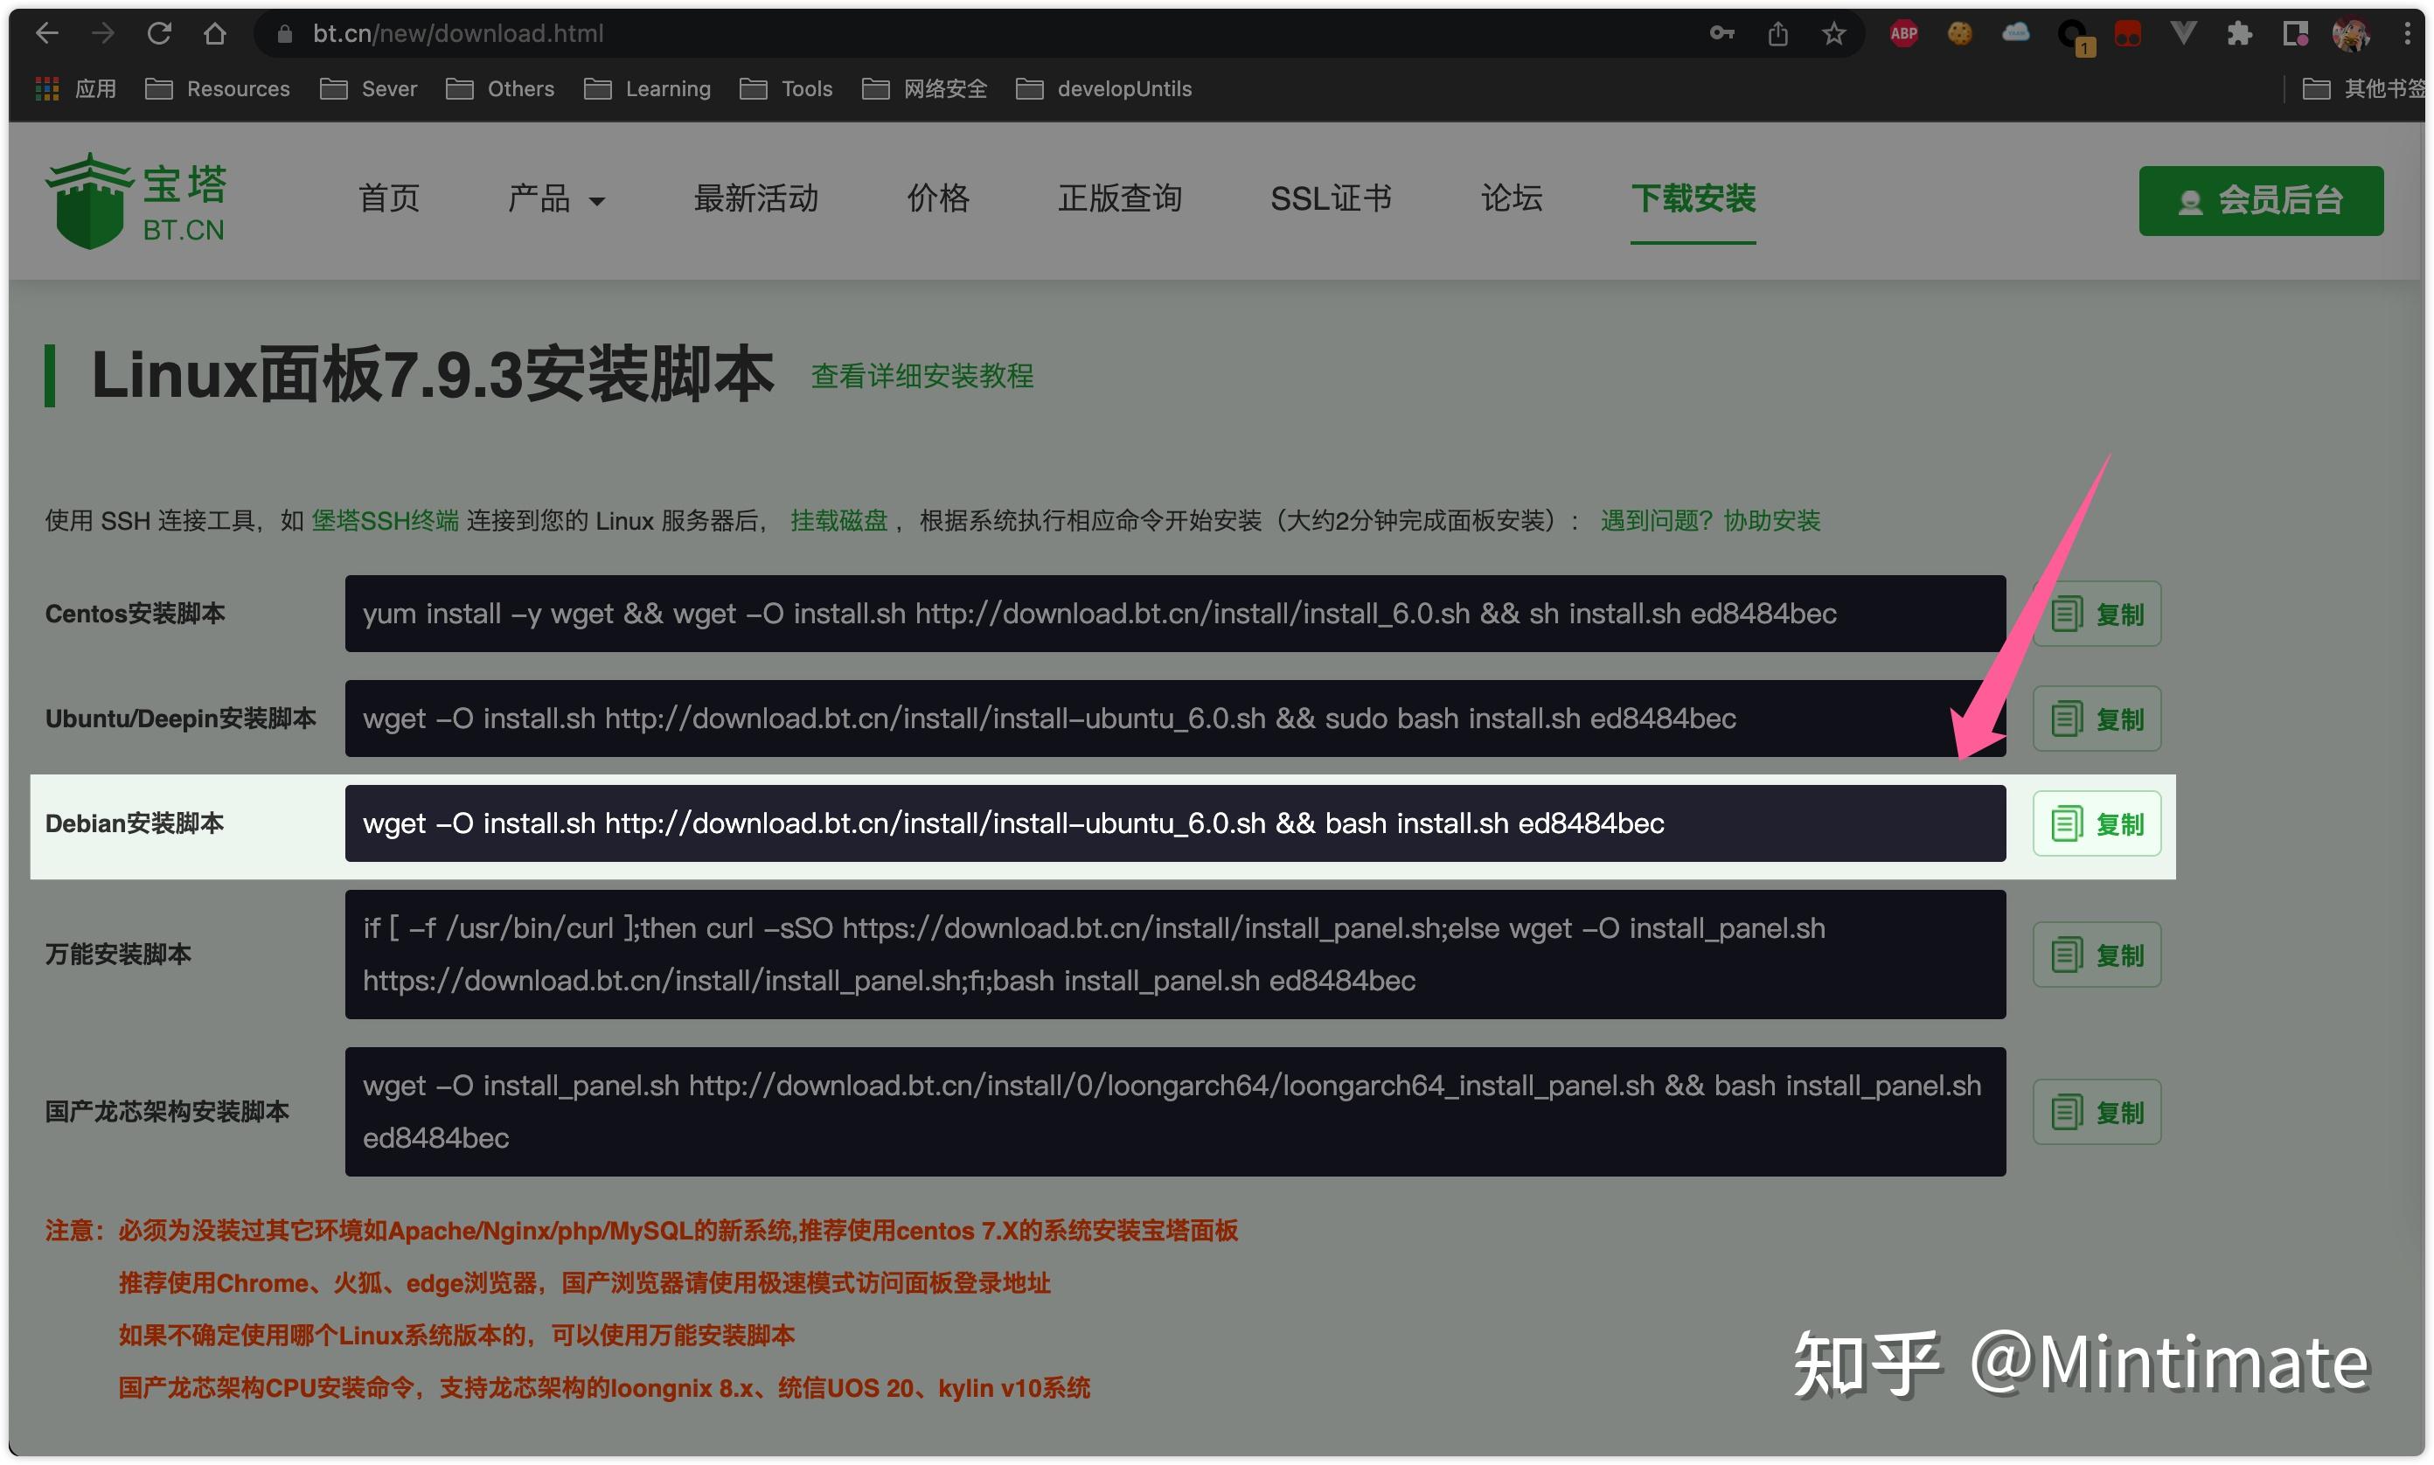Image resolution: width=2434 pixels, height=1465 pixels.
Task: Click the browser home icon
Action: [216, 32]
